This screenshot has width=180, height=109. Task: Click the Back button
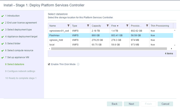[x=115, y=104]
